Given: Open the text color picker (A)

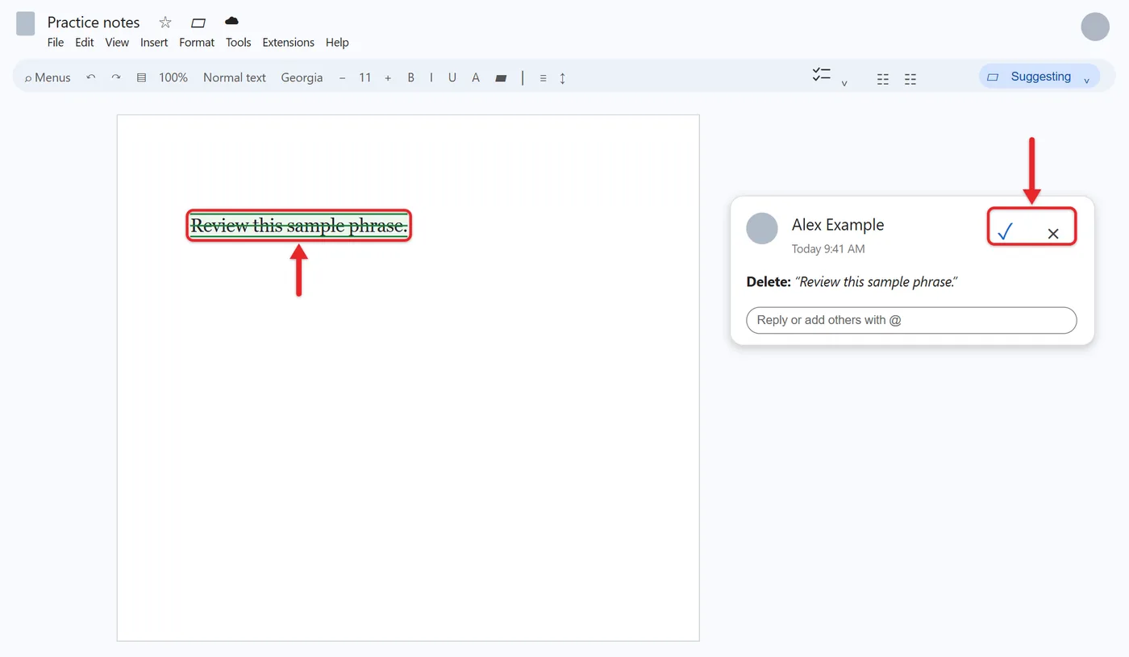Looking at the screenshot, I should pos(476,77).
